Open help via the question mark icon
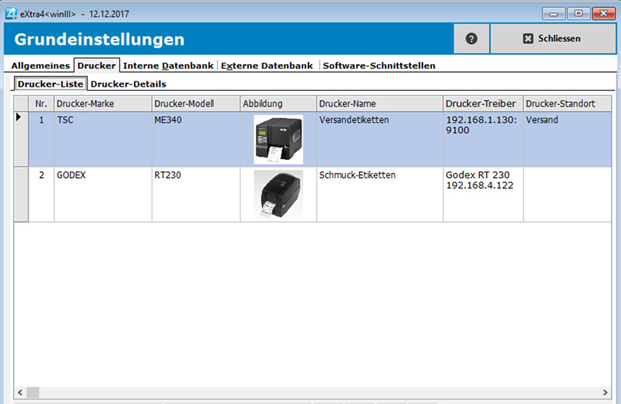Screen dimensions: 621x404 point(471,39)
